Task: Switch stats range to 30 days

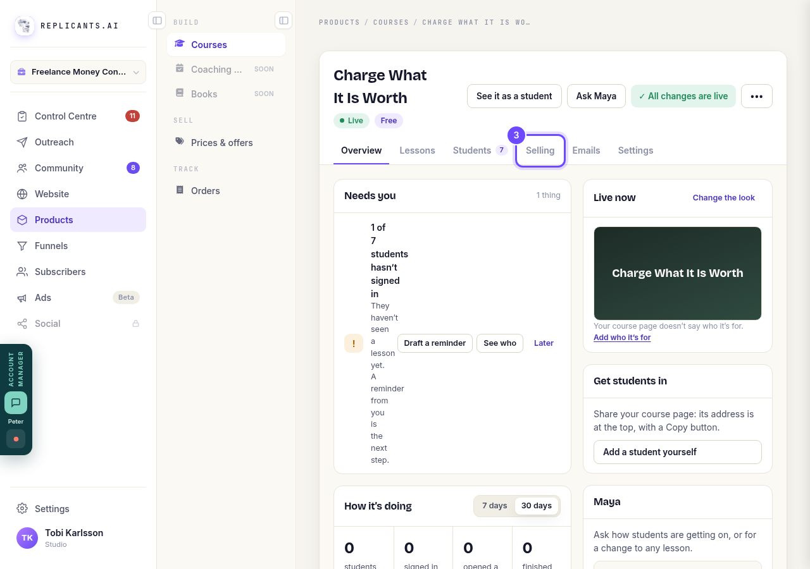Action: (537, 506)
